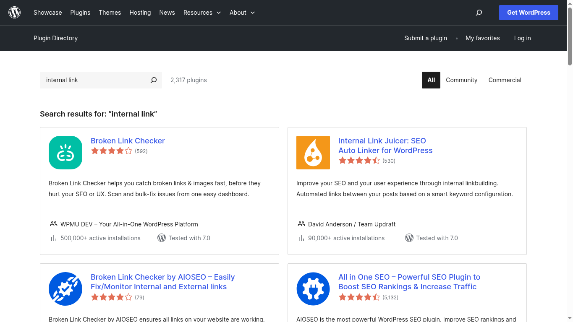The height and width of the screenshot is (322, 573).
Task: Click David Anderson / Team Updraft text
Action: pos(352,224)
